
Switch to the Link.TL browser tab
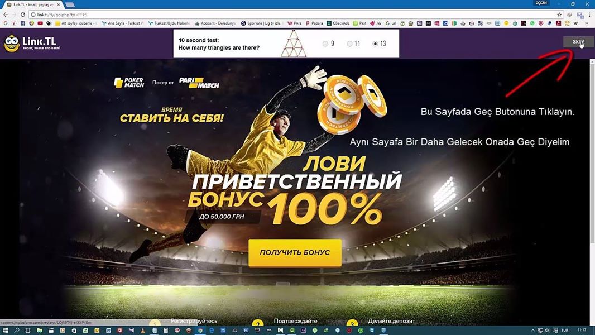coord(33,4)
